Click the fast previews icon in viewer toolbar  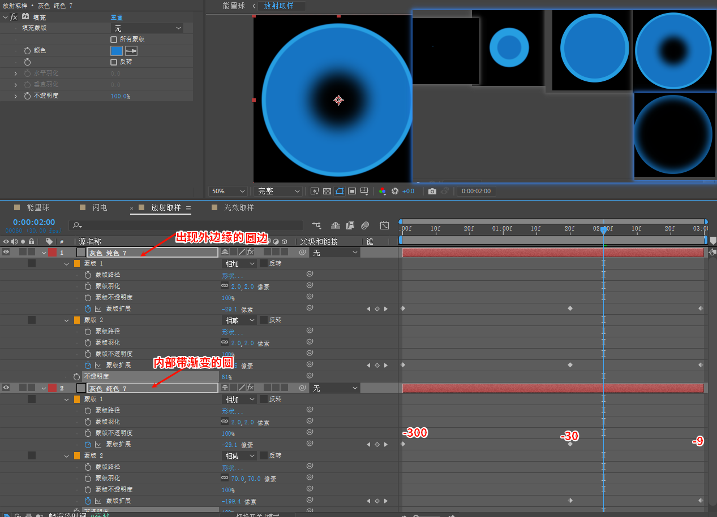coord(315,191)
